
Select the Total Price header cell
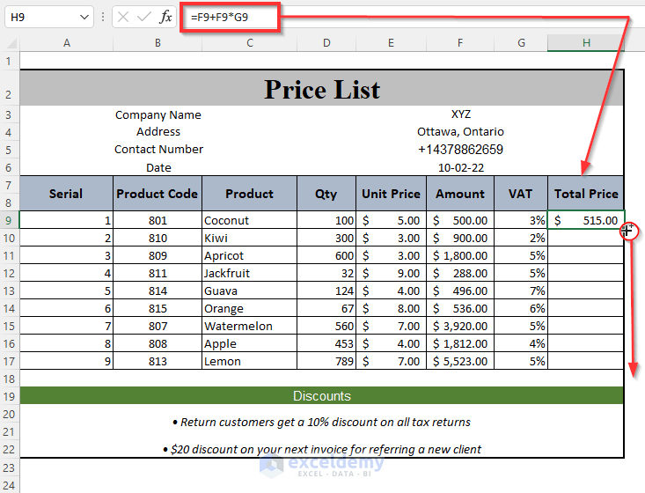(585, 194)
